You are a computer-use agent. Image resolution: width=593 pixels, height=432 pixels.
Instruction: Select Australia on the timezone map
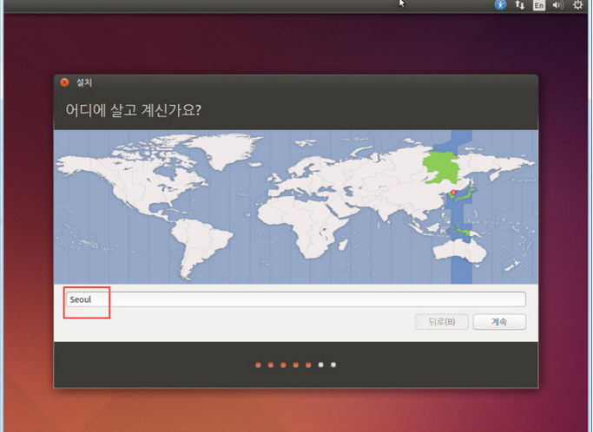(459, 250)
